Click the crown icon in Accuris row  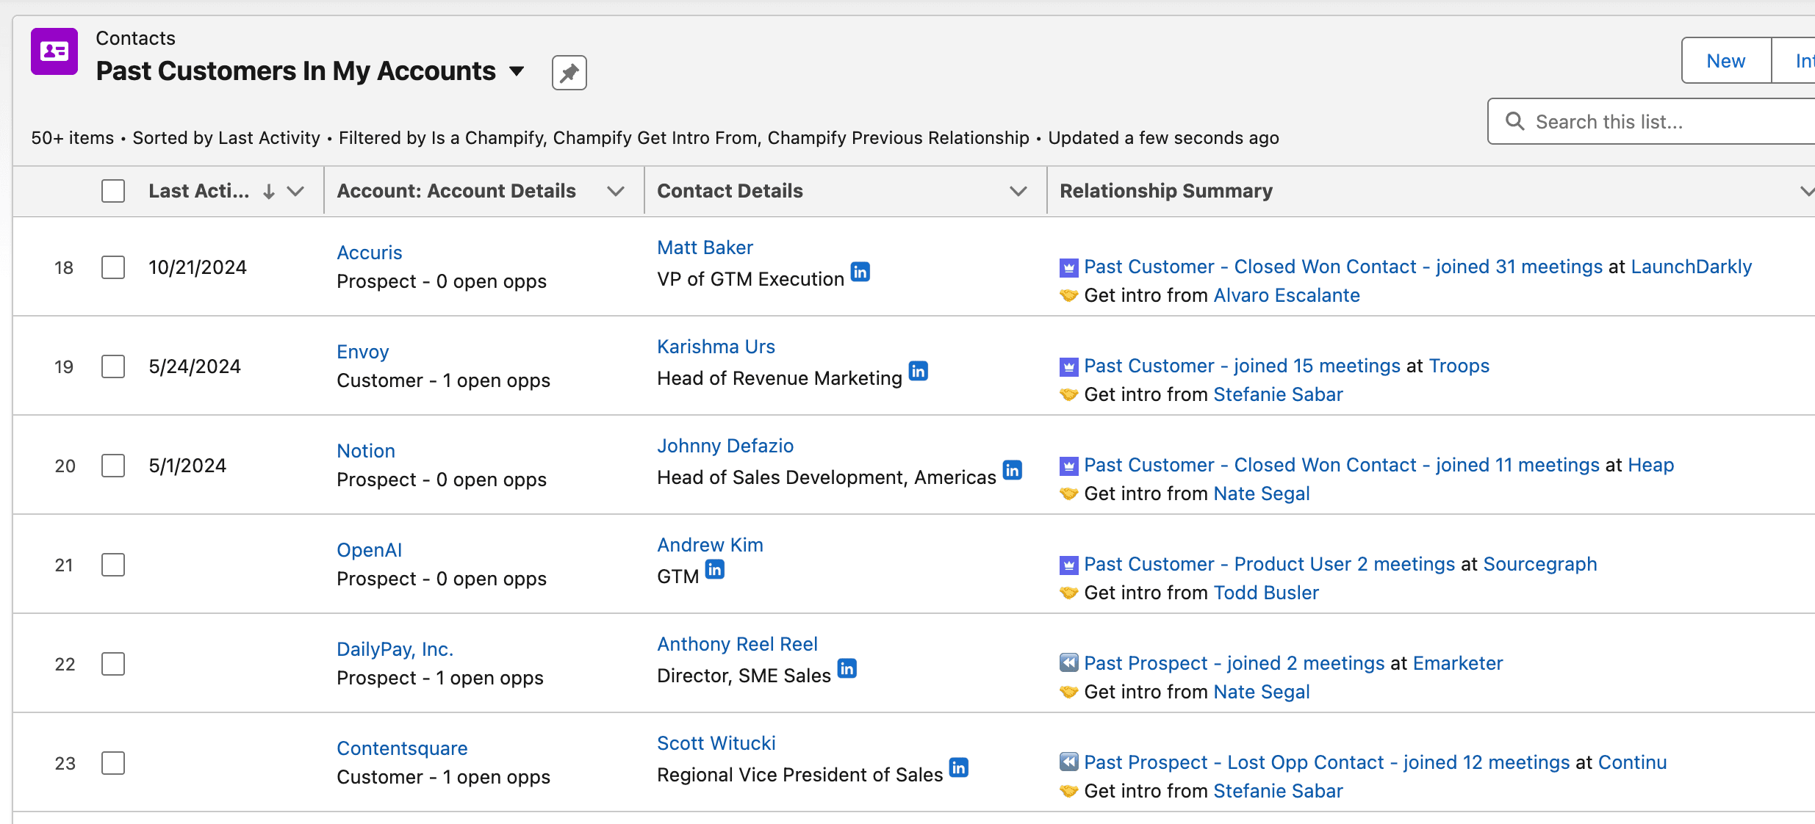coord(1069,267)
